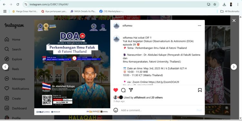Open Profile in sidebar

click(13, 118)
